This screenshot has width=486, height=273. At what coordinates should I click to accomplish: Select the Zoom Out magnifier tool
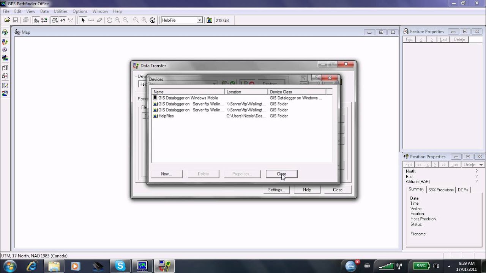(x=126, y=20)
